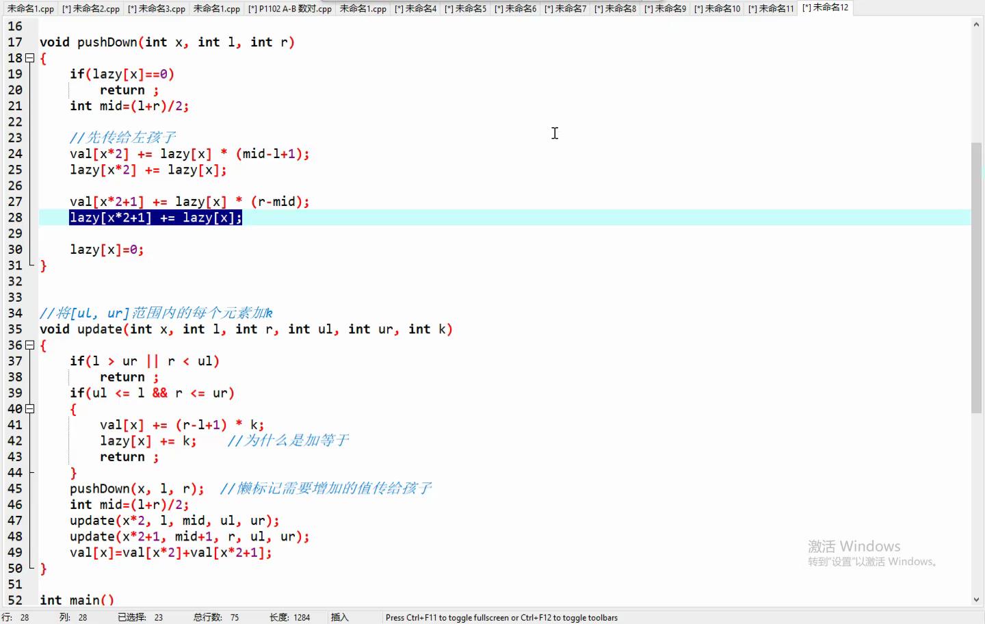Open the P1102 A-B 数对.cpp tab
This screenshot has height=624, width=985.
tap(290, 9)
